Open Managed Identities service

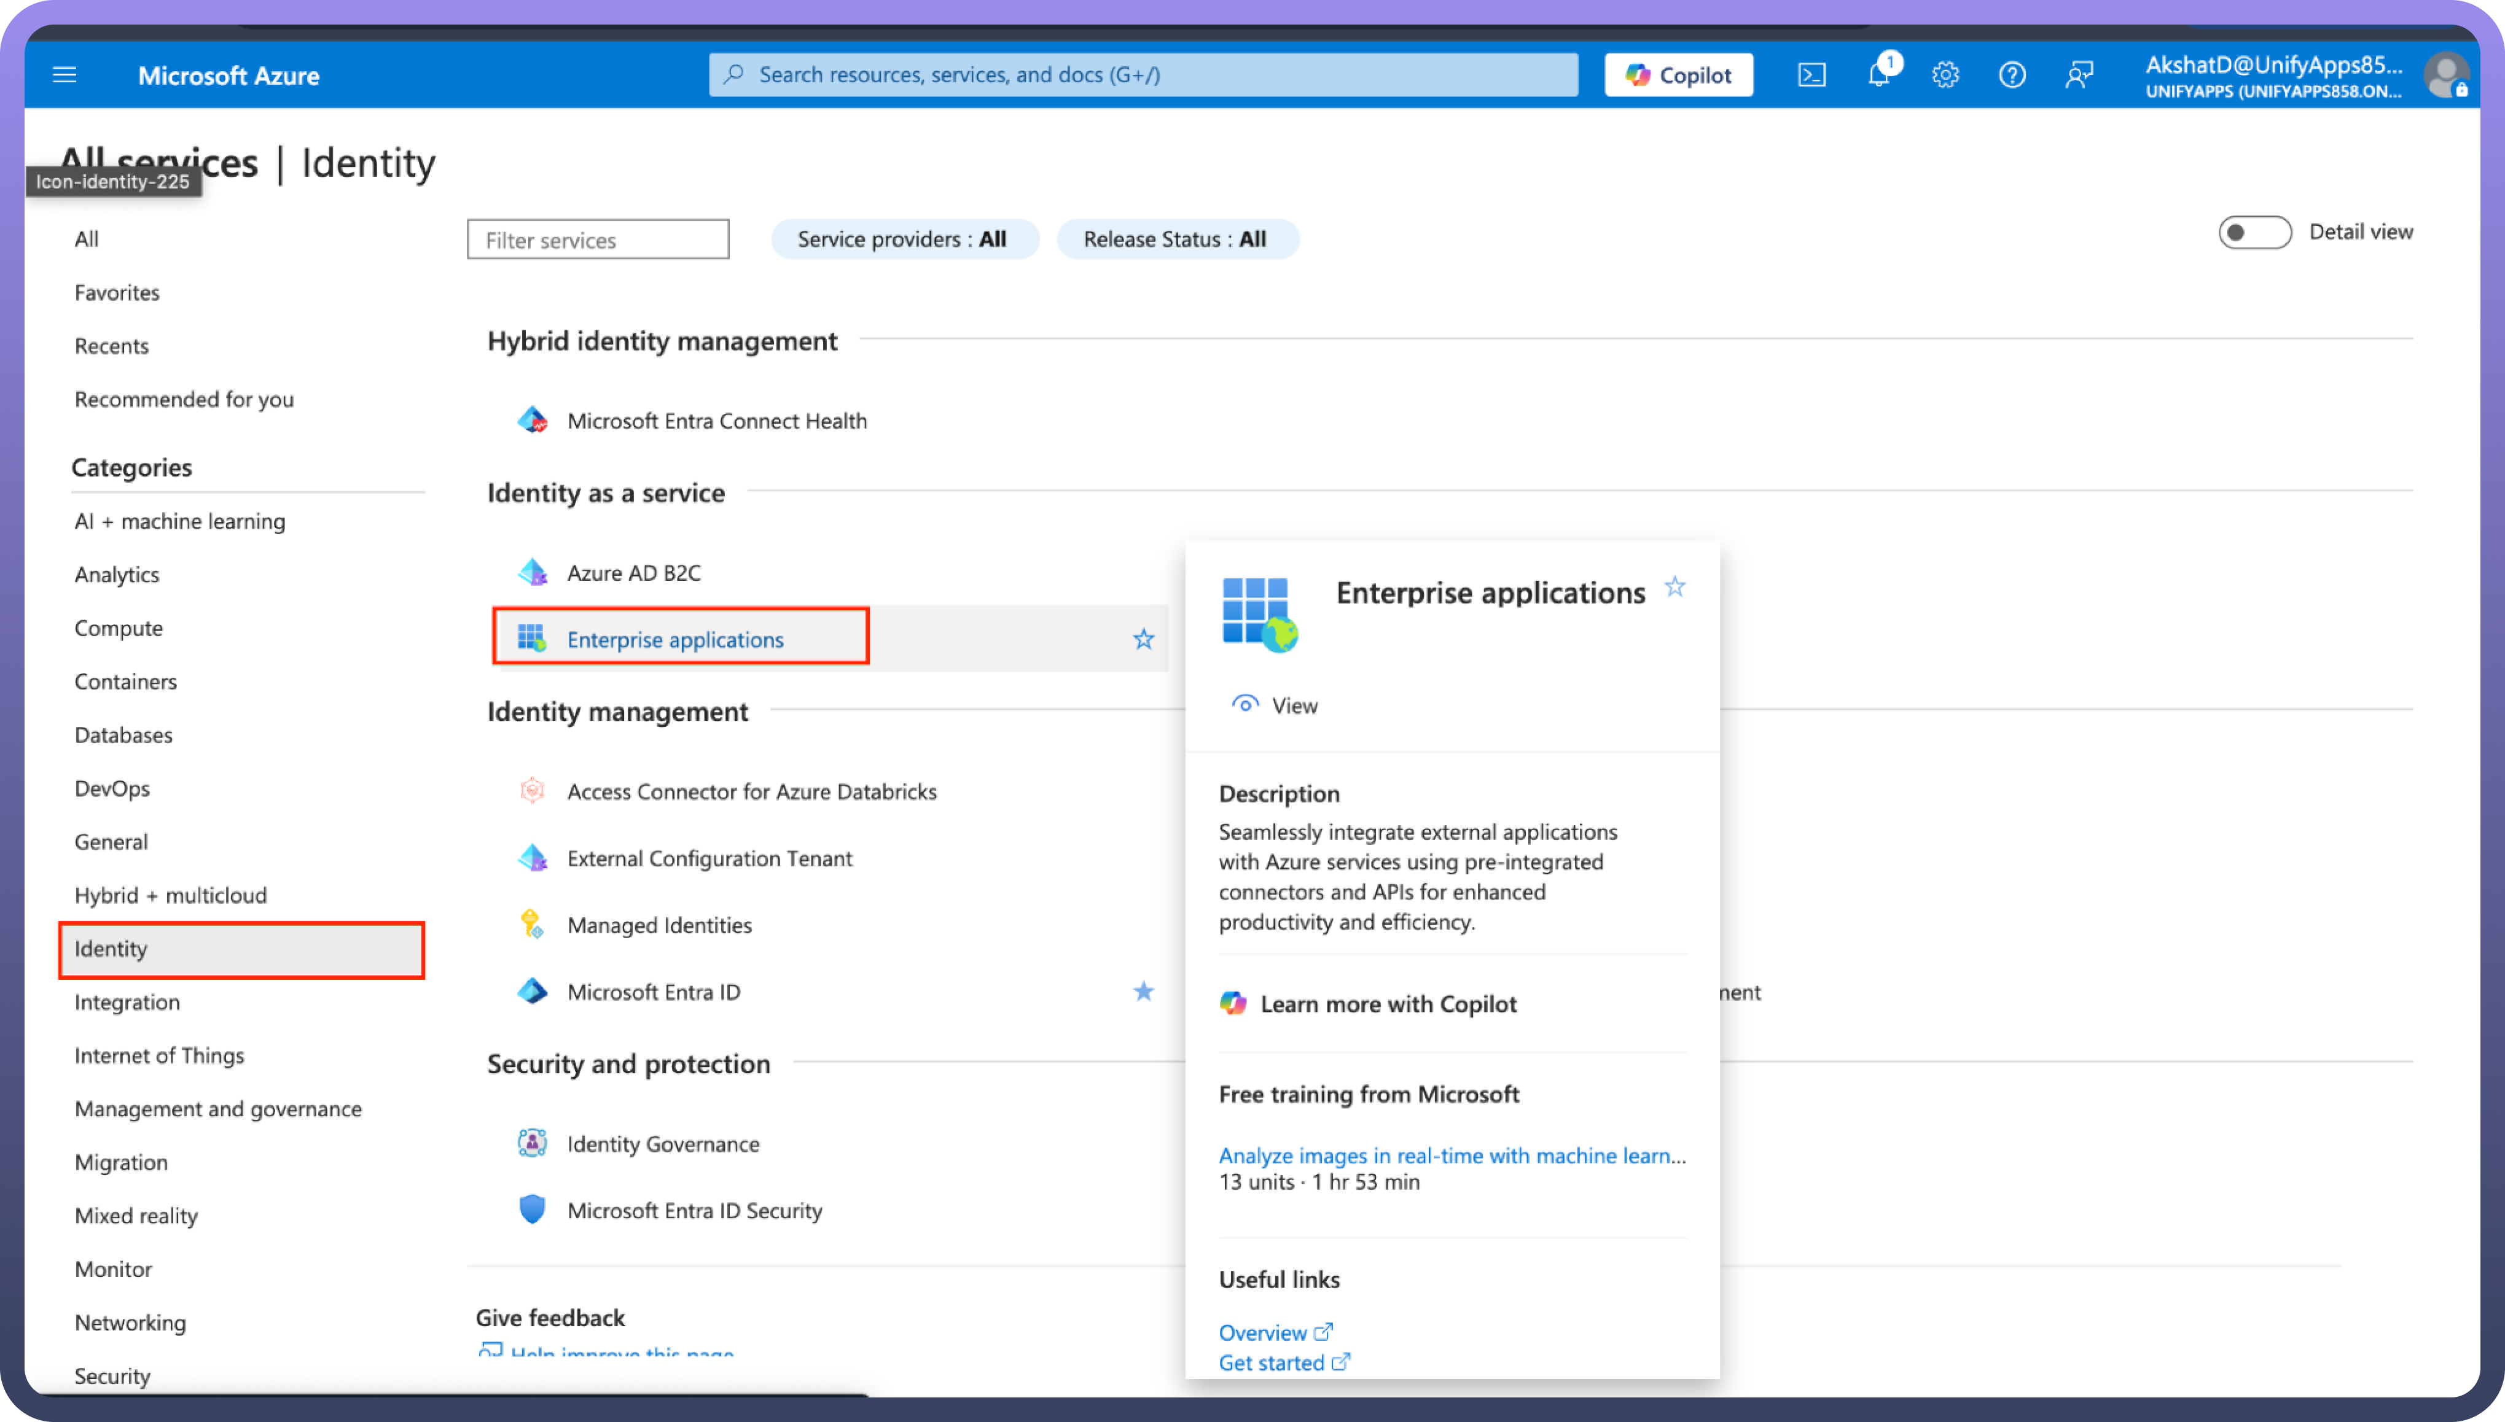660,925
